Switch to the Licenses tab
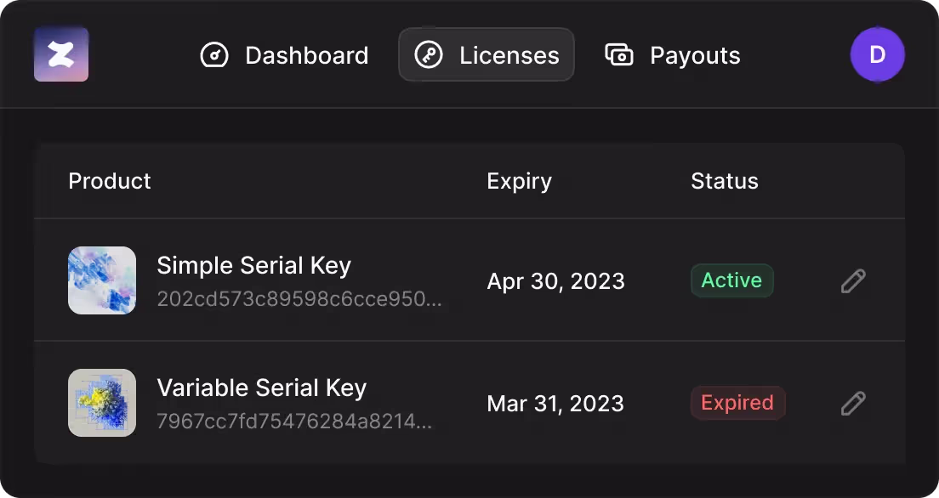The image size is (939, 498). click(487, 55)
